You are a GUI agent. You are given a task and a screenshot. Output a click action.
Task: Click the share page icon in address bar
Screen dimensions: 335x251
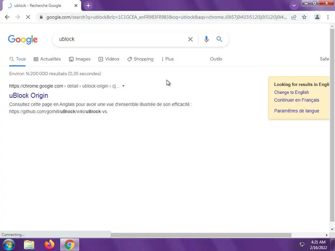pos(294,17)
